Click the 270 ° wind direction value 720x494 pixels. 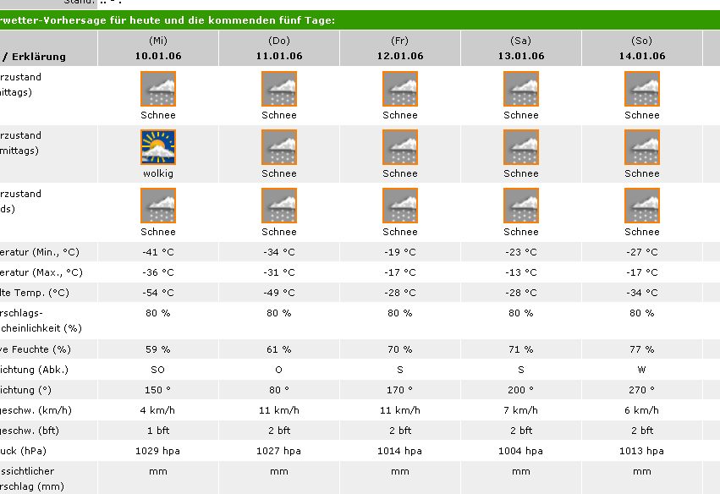(x=642, y=390)
